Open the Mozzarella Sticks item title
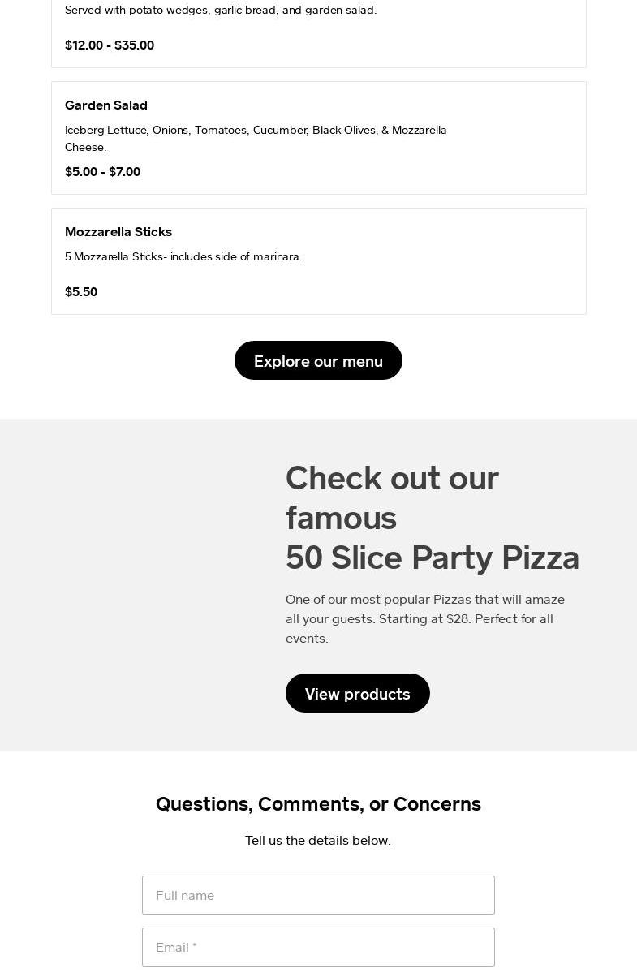The width and height of the screenshot is (637, 973). tap(118, 231)
